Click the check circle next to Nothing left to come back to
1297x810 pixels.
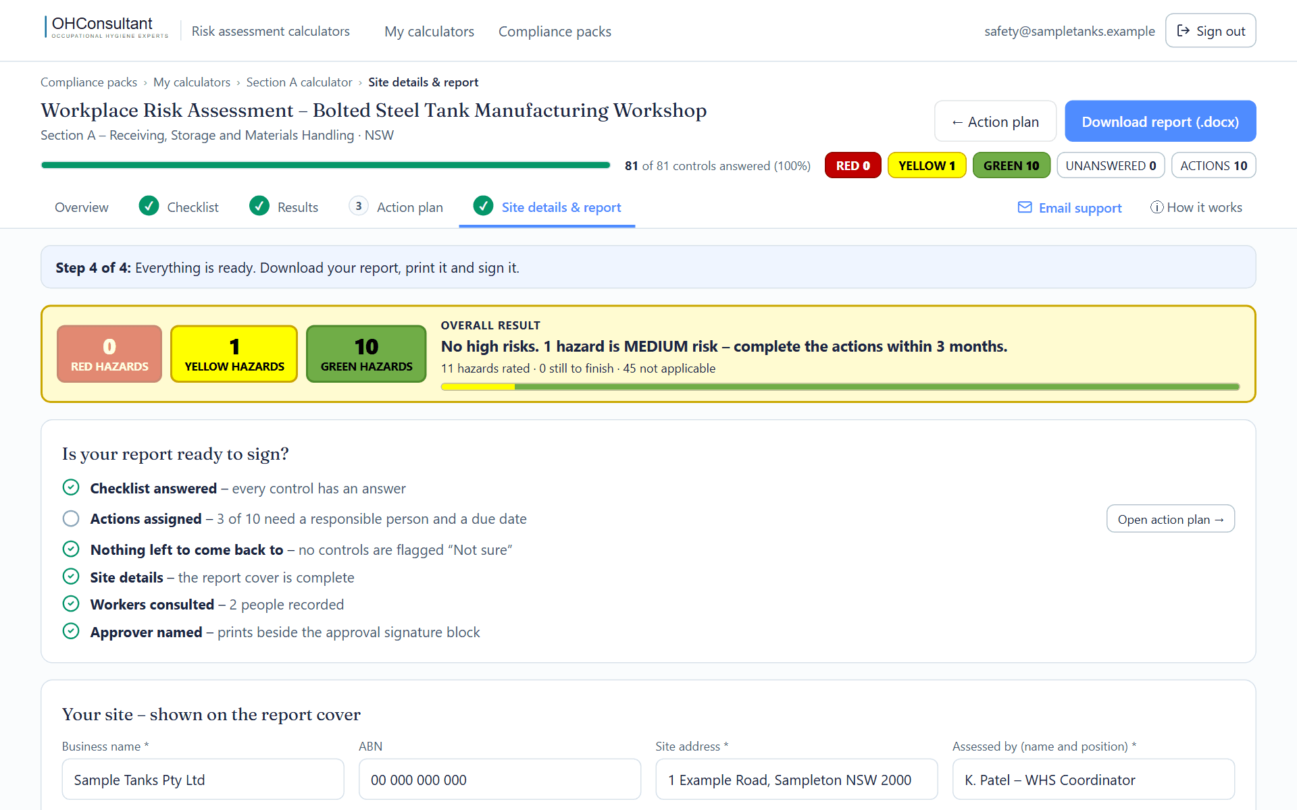[71, 549]
